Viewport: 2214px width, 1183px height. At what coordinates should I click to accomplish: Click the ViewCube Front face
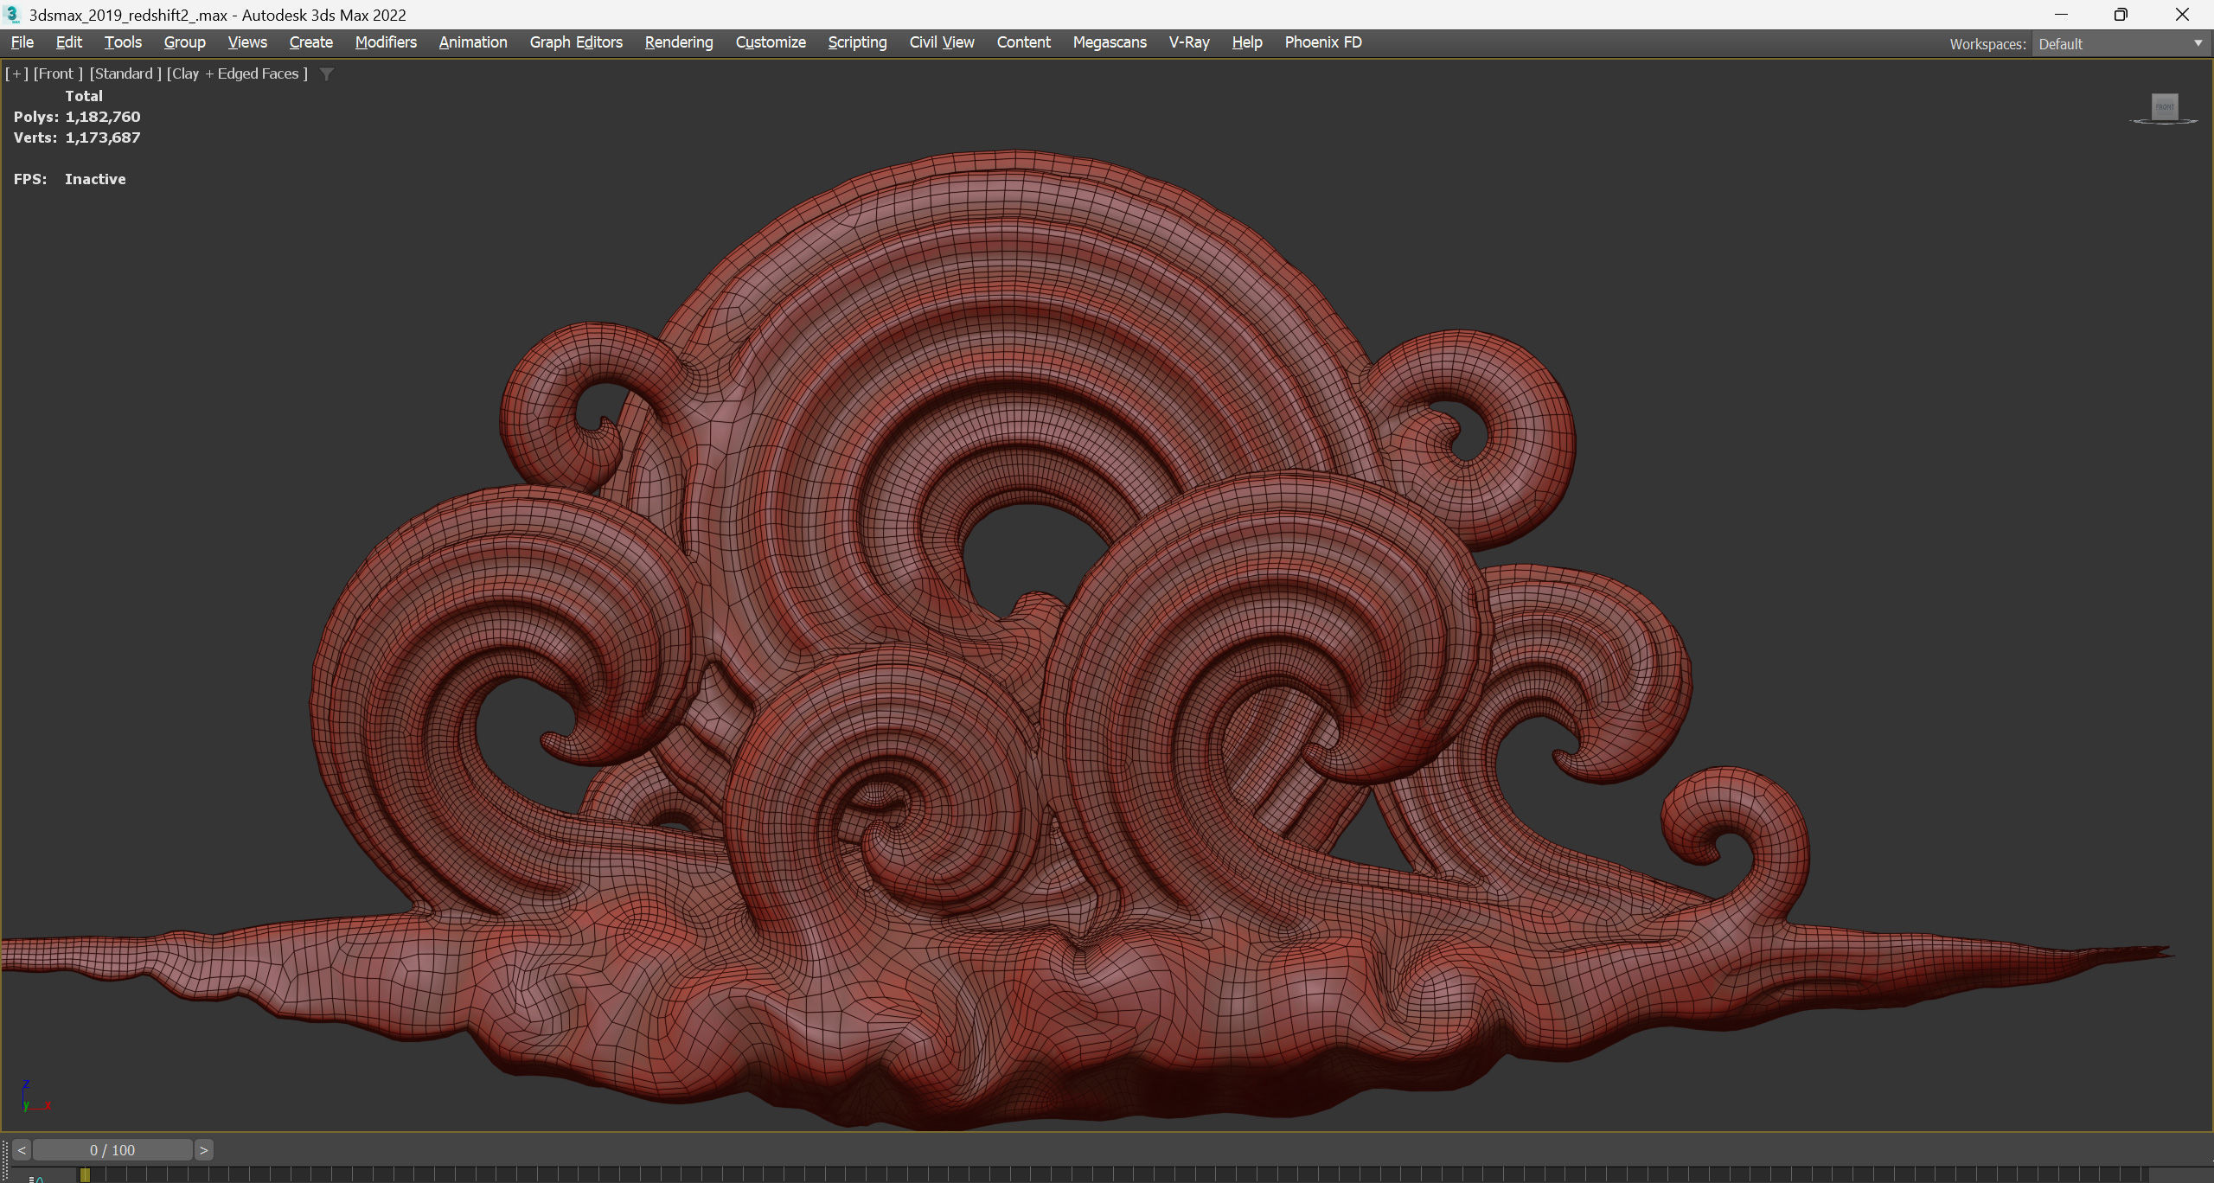tap(2165, 107)
